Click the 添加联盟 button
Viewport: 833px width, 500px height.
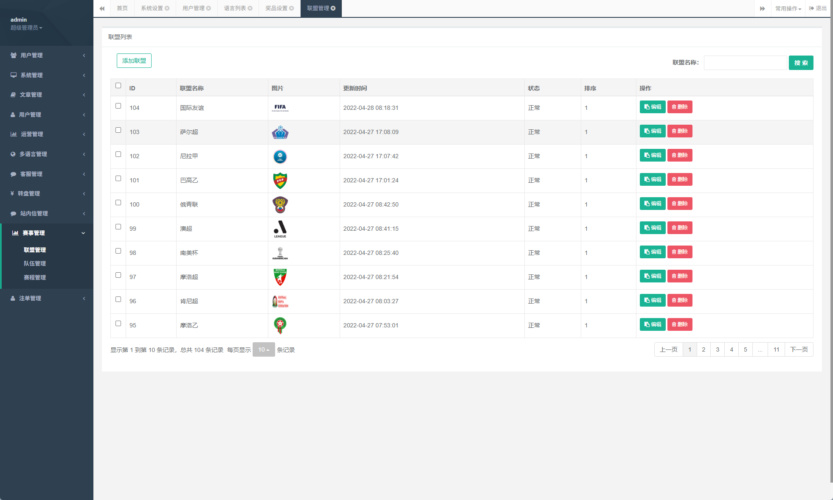click(134, 61)
